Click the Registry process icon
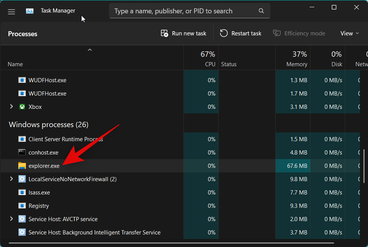368x247 pixels. [x=22, y=206]
